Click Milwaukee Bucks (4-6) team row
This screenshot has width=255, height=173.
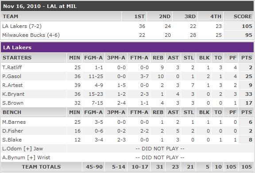click(127, 35)
